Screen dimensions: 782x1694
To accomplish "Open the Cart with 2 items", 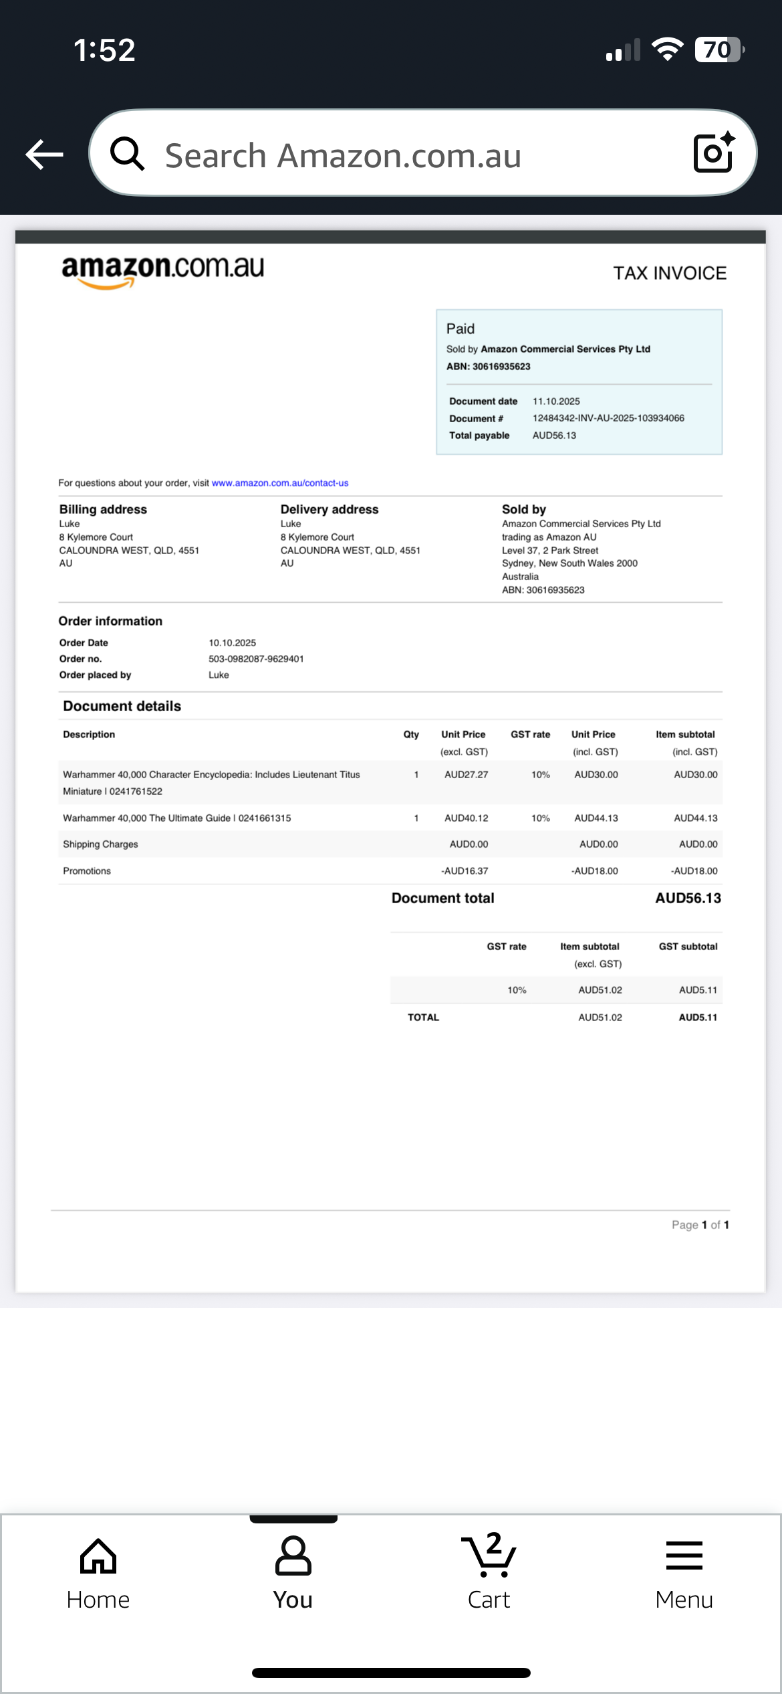I will point(489,1574).
